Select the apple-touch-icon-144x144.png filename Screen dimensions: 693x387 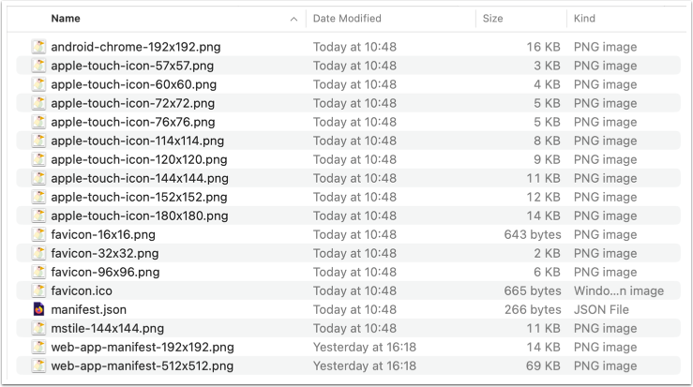coord(140,178)
